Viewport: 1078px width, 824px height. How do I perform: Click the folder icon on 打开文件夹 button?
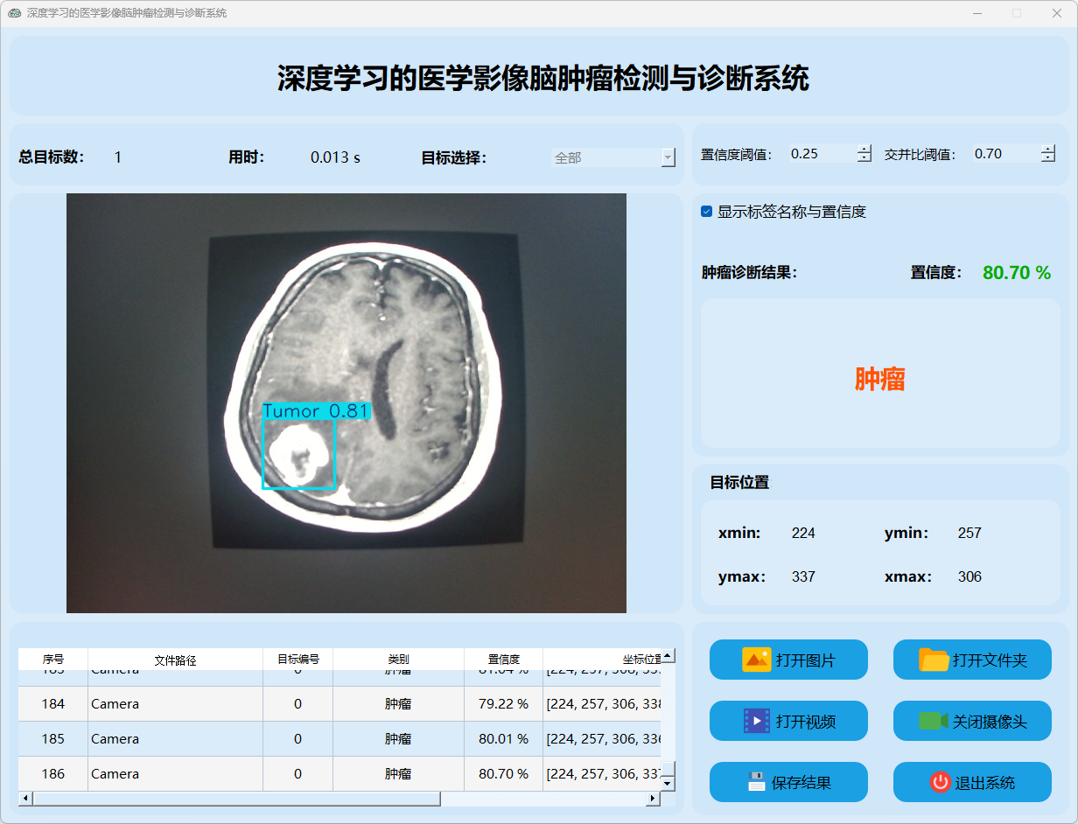(934, 660)
